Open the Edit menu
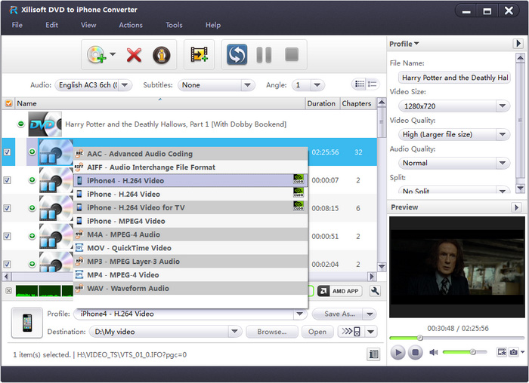Screen dimensions: 529x383 tap(51, 25)
